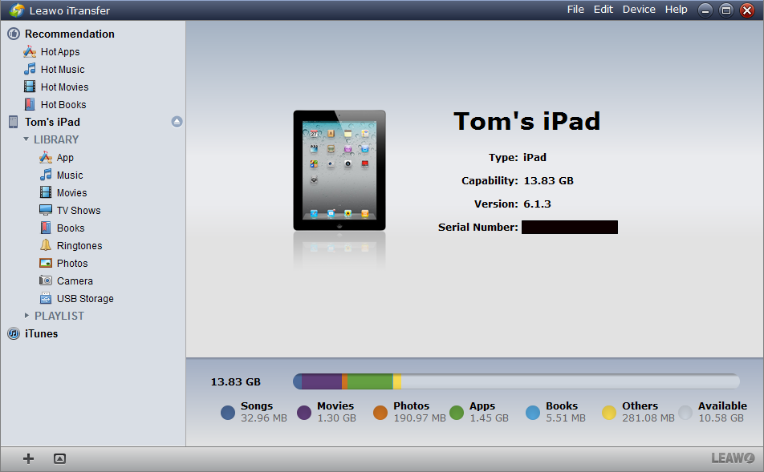The width and height of the screenshot is (764, 472).
Task: Click the "190.97 MB" Photos size
Action: pyautogui.click(x=420, y=418)
